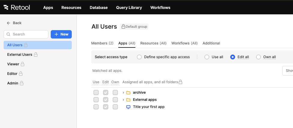Click 'Title your first app' name
This screenshot has width=293, height=128.
click(x=149, y=107)
